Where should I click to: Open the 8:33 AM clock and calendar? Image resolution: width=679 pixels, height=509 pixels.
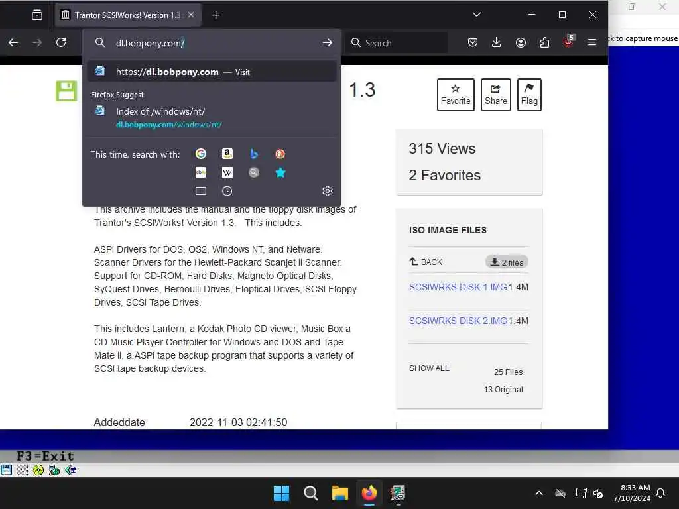[632, 493]
